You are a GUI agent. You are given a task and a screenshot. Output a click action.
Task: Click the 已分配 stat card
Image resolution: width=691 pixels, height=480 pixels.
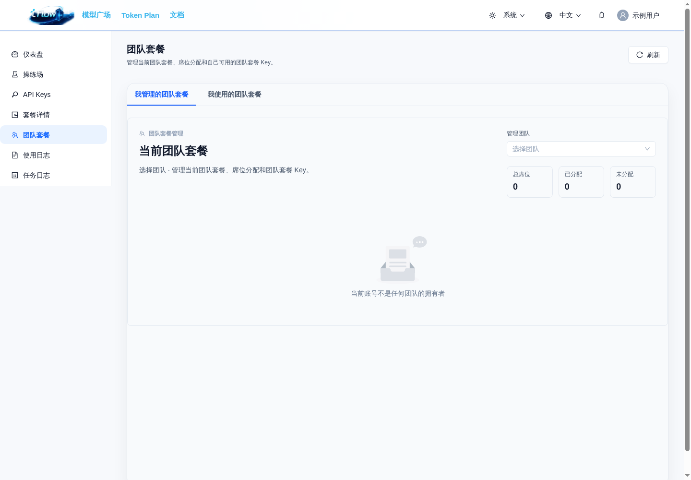point(581,182)
